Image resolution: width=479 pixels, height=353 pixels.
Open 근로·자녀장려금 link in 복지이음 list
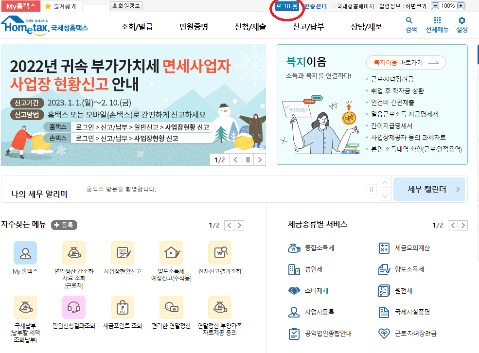[x=392, y=79]
